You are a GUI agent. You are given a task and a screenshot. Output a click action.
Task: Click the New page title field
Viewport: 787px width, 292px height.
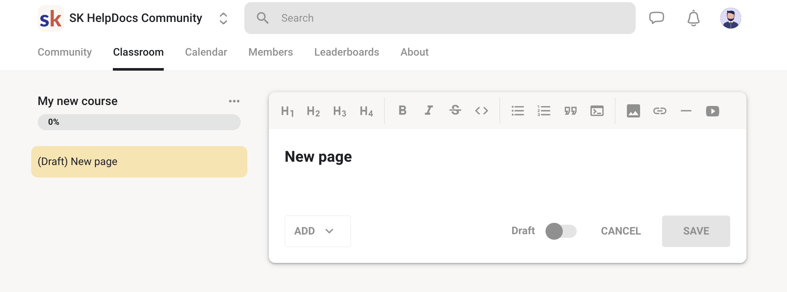pyautogui.click(x=318, y=157)
